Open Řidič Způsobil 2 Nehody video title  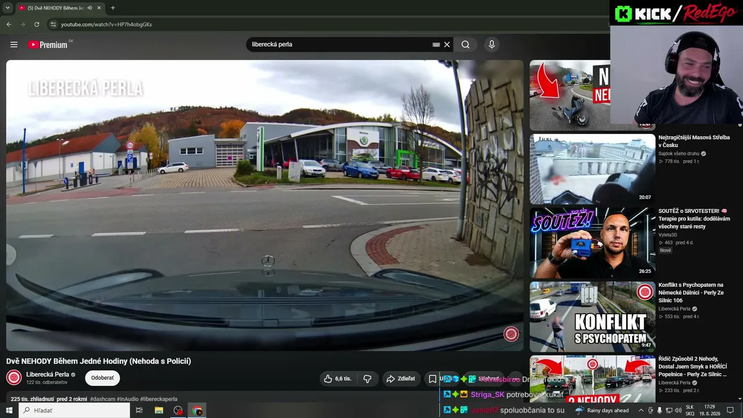[692, 367]
